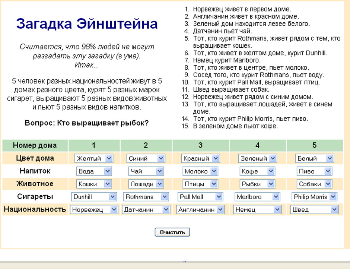This screenshot has width=350, height=269.
Task: Open the Philip Morris cigarettes dropdown
Action: tap(315, 197)
